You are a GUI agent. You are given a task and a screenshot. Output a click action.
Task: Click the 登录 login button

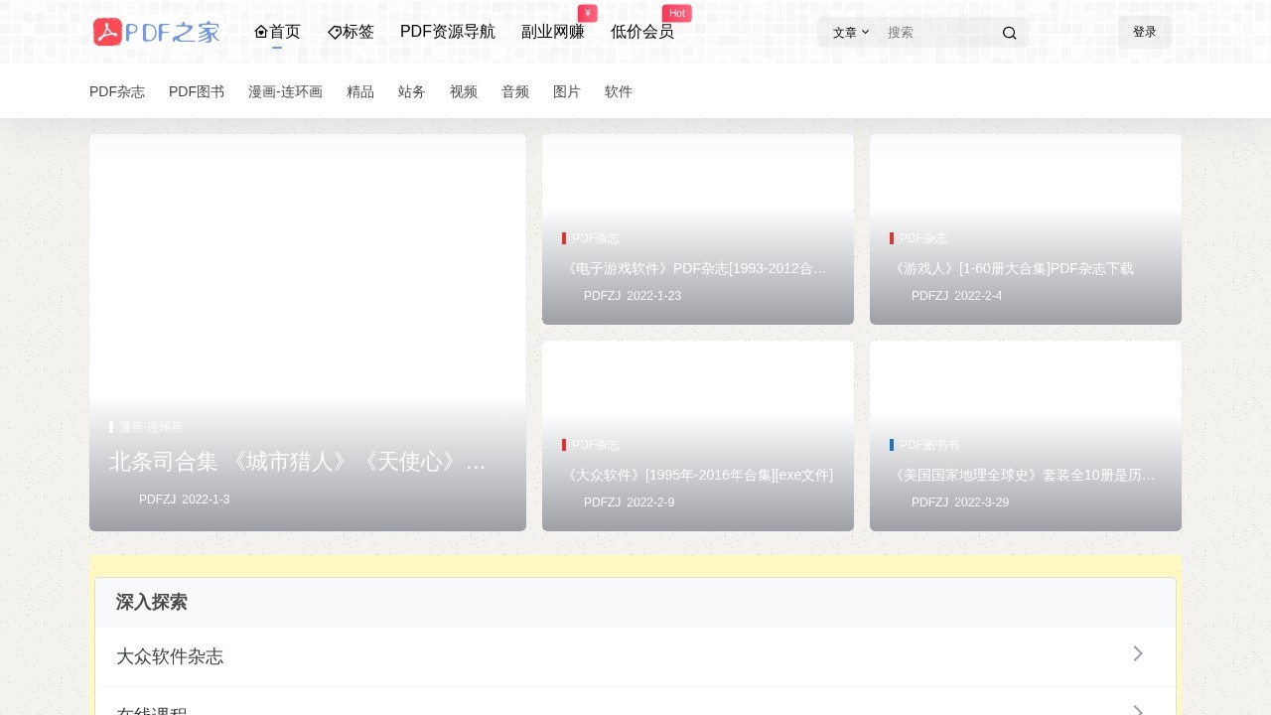pos(1144,32)
